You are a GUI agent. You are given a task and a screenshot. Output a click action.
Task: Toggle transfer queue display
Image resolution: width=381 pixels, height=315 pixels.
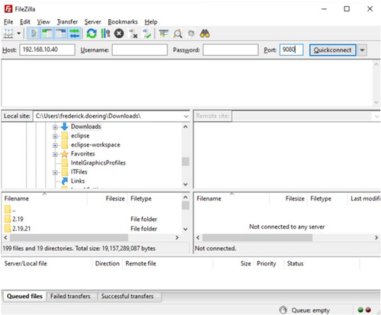click(75, 34)
